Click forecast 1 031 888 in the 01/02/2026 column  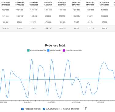tap(6, 10)
